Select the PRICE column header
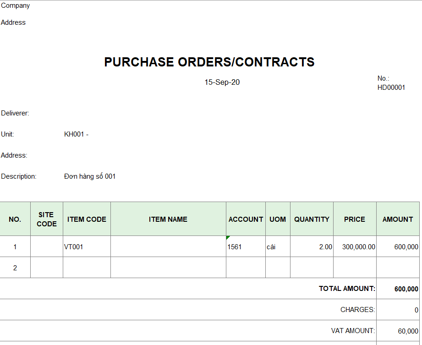Viewport: 422px width, 345px height. pyautogui.click(x=355, y=219)
